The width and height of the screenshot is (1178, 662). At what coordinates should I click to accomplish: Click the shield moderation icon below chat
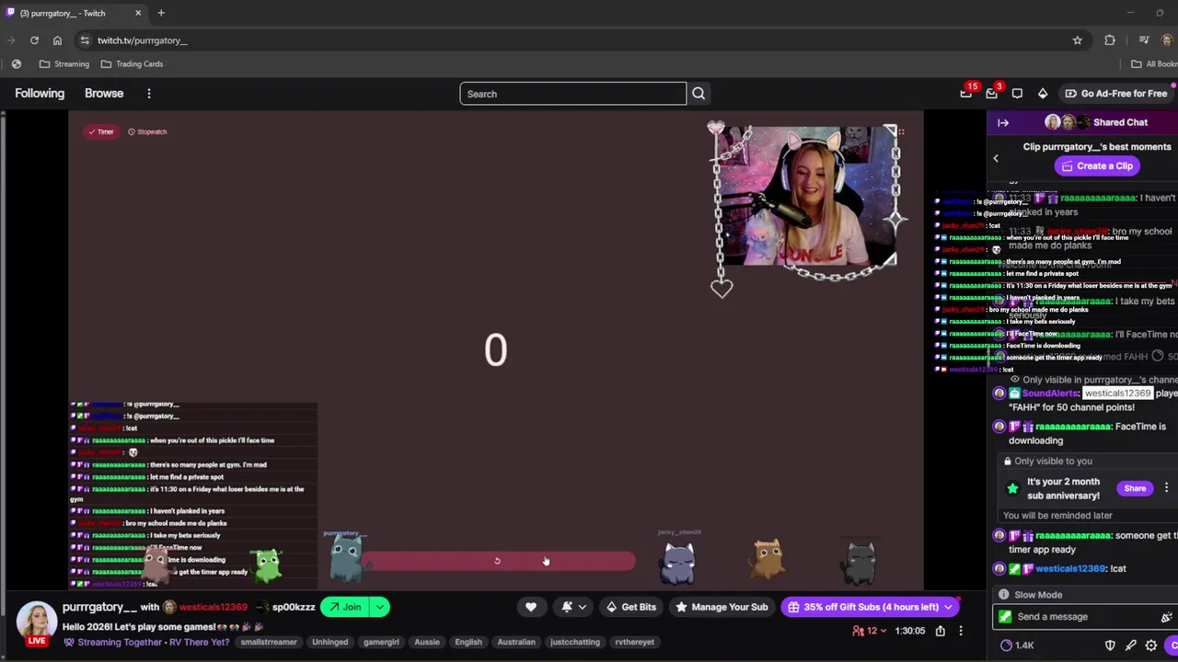click(x=1110, y=645)
